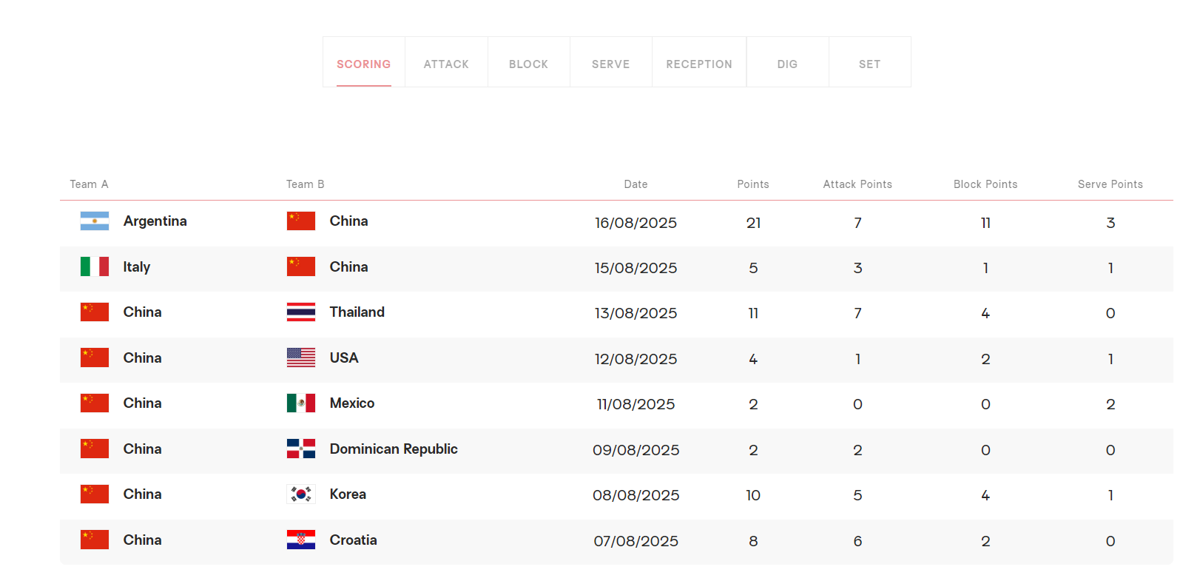Viewport: 1200px width, 584px height.
Task: Click the Dominican Republic team name
Action: [x=394, y=449]
